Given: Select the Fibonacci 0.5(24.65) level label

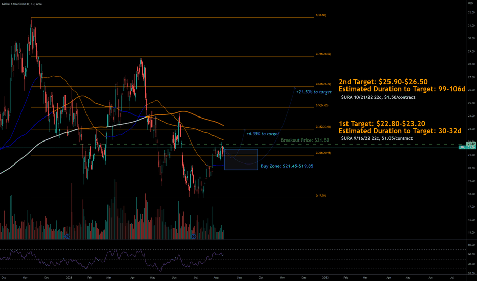Looking at the screenshot, I should pos(322,105).
